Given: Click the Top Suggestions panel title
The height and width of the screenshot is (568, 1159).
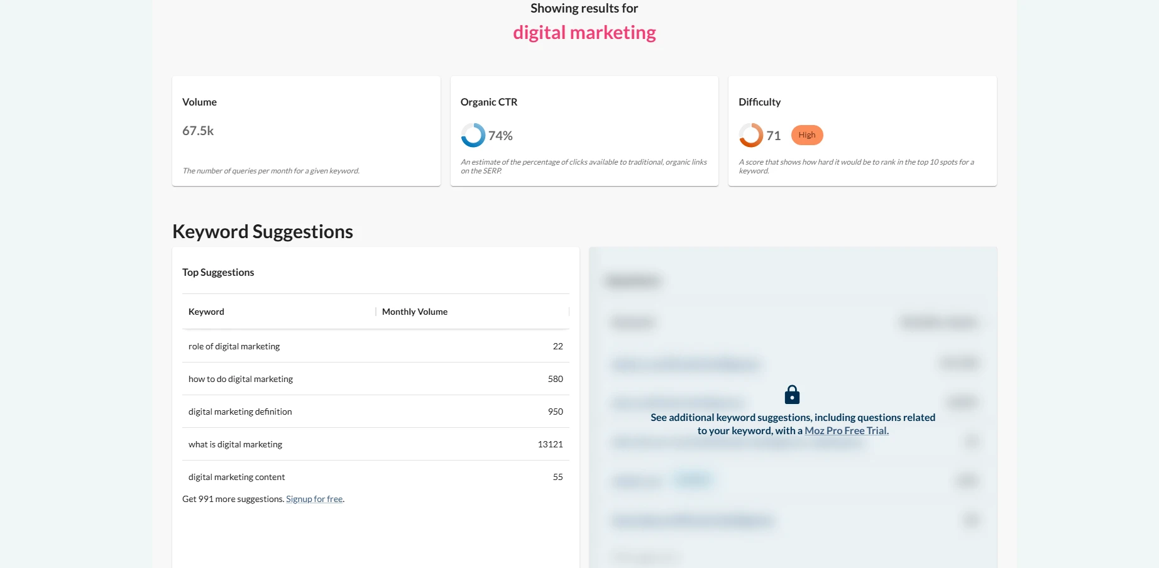Looking at the screenshot, I should click(x=218, y=272).
